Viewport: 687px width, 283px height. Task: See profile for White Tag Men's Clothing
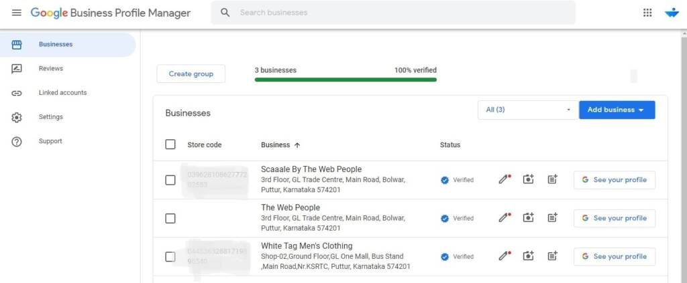(x=615, y=256)
